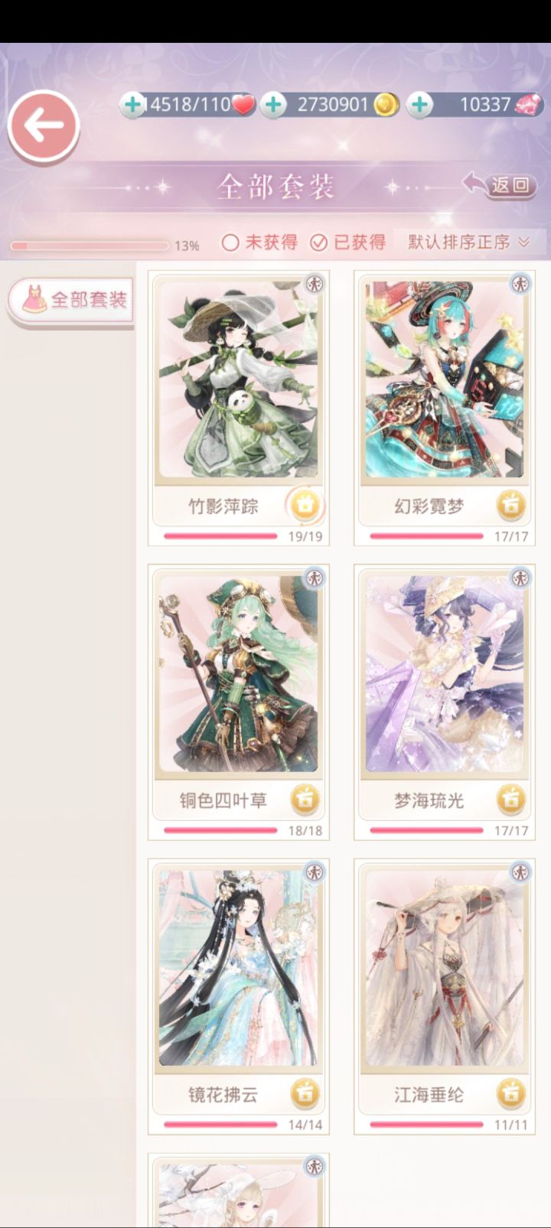
Task: Add diamonds using the plus icon
Action: (419, 105)
